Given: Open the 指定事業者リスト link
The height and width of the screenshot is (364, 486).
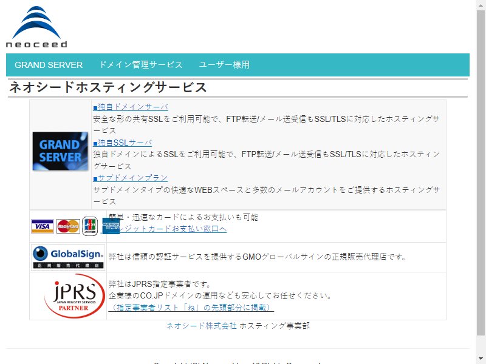Looking at the screenshot, I should (191, 308).
